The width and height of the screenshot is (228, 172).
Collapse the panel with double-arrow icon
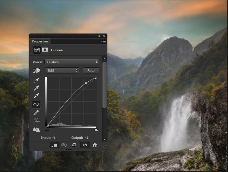(x=99, y=36)
